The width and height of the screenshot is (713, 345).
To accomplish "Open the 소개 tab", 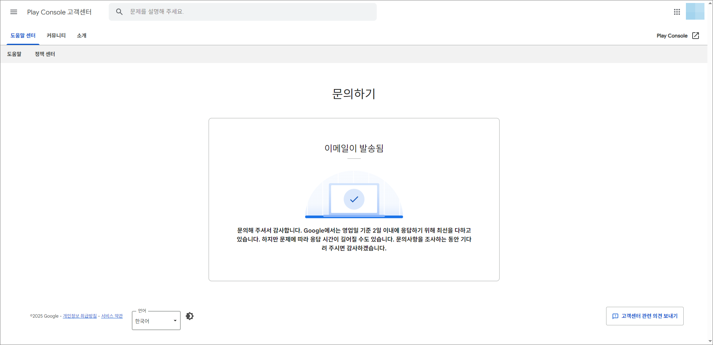I will tap(82, 36).
